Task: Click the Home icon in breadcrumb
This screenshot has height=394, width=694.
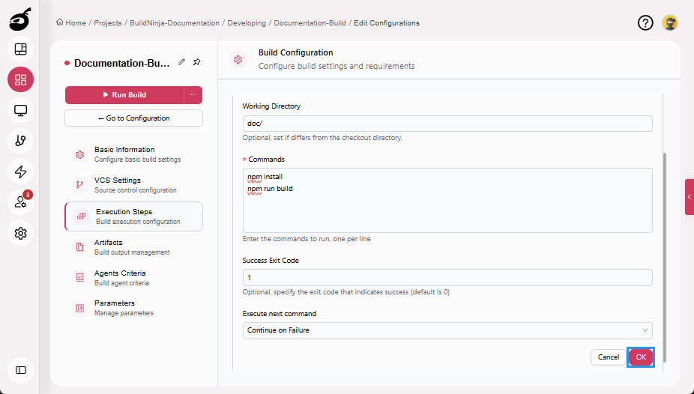Action: tap(60, 22)
